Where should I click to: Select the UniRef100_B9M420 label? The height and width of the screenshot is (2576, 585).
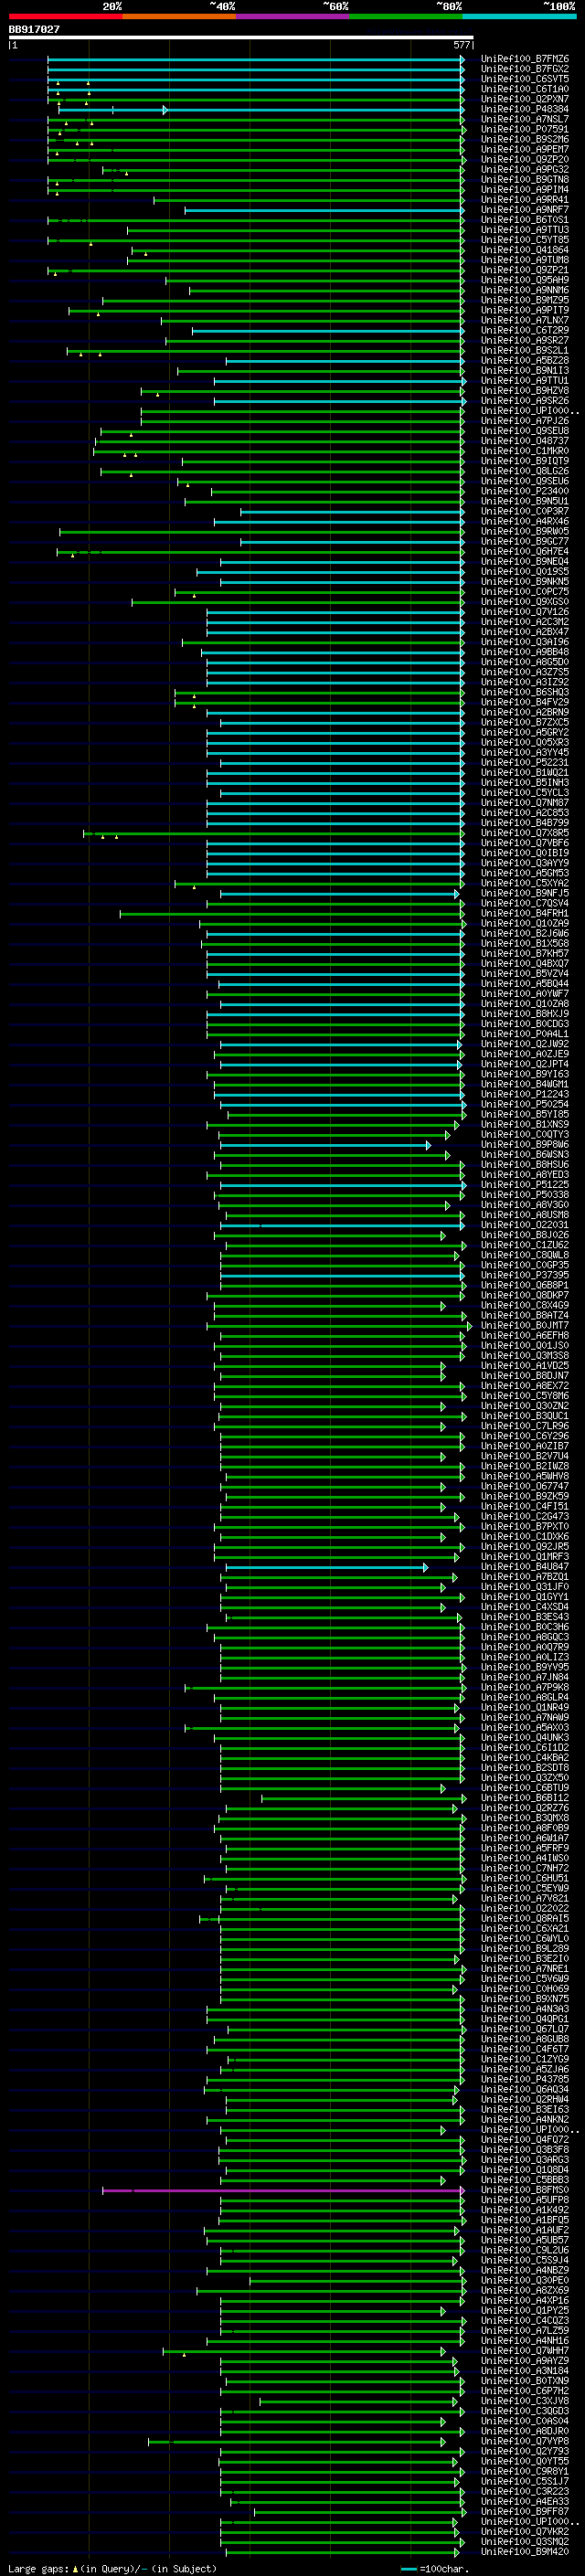(525, 2551)
